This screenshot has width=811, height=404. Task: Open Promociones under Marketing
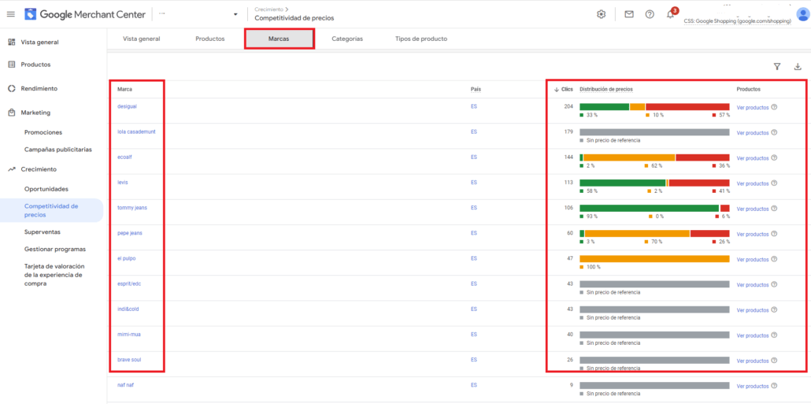tap(43, 132)
